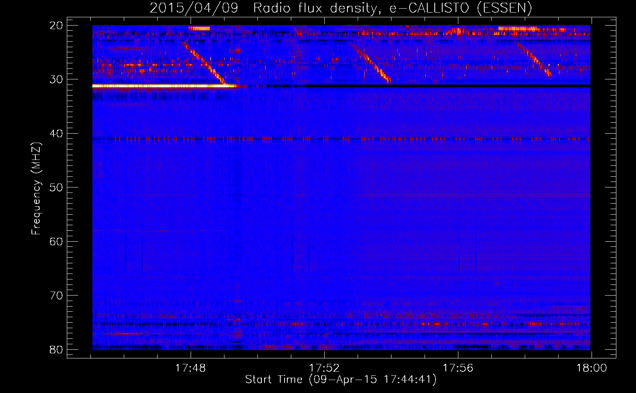Click the '80' frequency tick label
The image size is (636, 393).
[x=56, y=349]
